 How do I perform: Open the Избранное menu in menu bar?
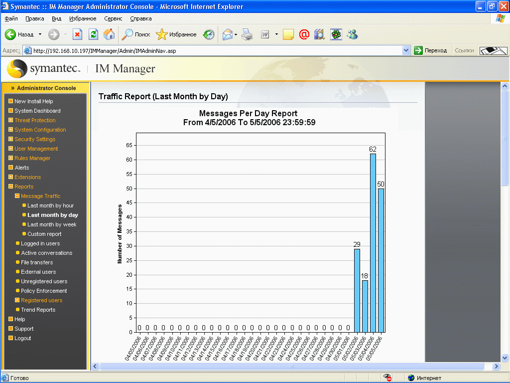pyautogui.click(x=83, y=18)
